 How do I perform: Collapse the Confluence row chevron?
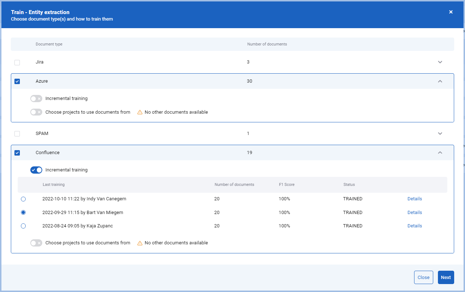tap(440, 153)
